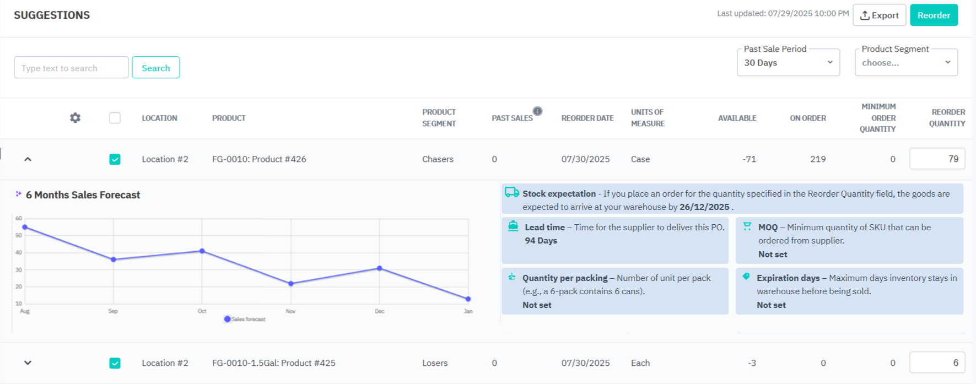Sort by the Reorder Date column header
976x384 pixels.
(587, 118)
